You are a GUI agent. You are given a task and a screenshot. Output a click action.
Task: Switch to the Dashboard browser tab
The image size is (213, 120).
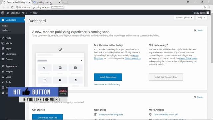[16, 2]
